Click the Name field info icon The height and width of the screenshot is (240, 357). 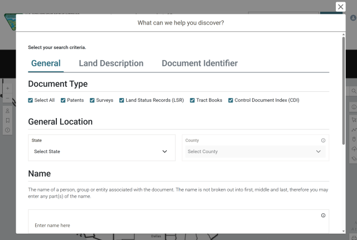323,215
